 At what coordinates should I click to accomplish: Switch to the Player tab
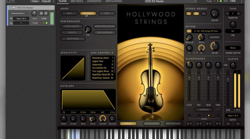point(63,1)
